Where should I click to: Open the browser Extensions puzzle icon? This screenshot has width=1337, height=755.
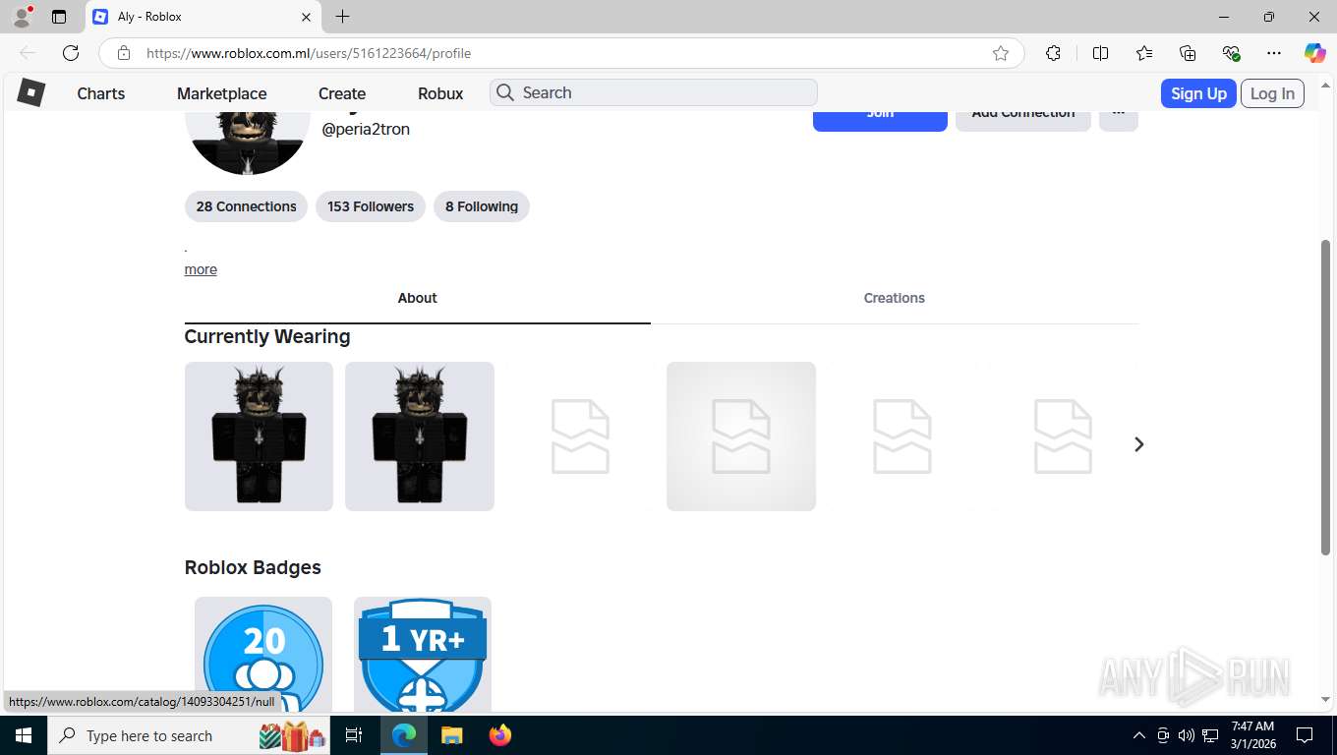click(x=1053, y=53)
